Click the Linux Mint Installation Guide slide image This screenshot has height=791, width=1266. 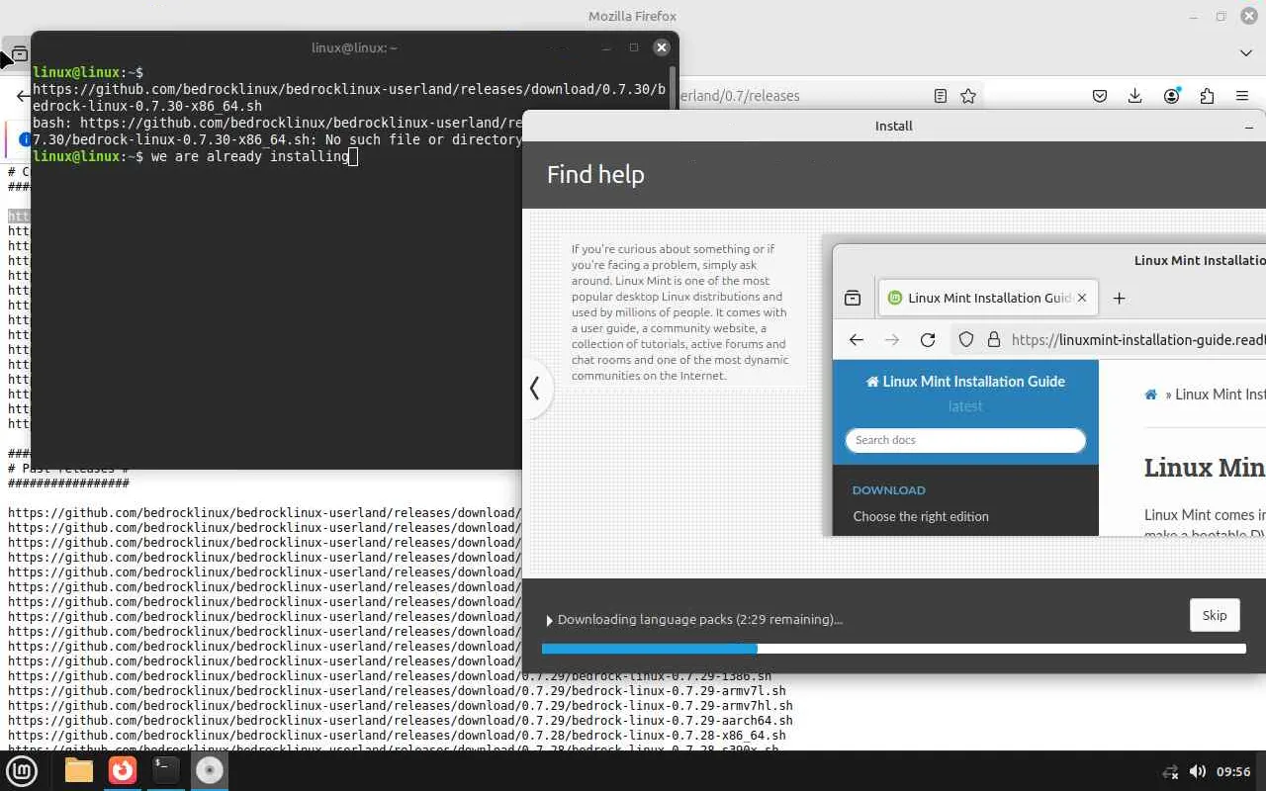1043,386
